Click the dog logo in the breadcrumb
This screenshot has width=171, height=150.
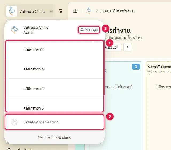(89, 11)
